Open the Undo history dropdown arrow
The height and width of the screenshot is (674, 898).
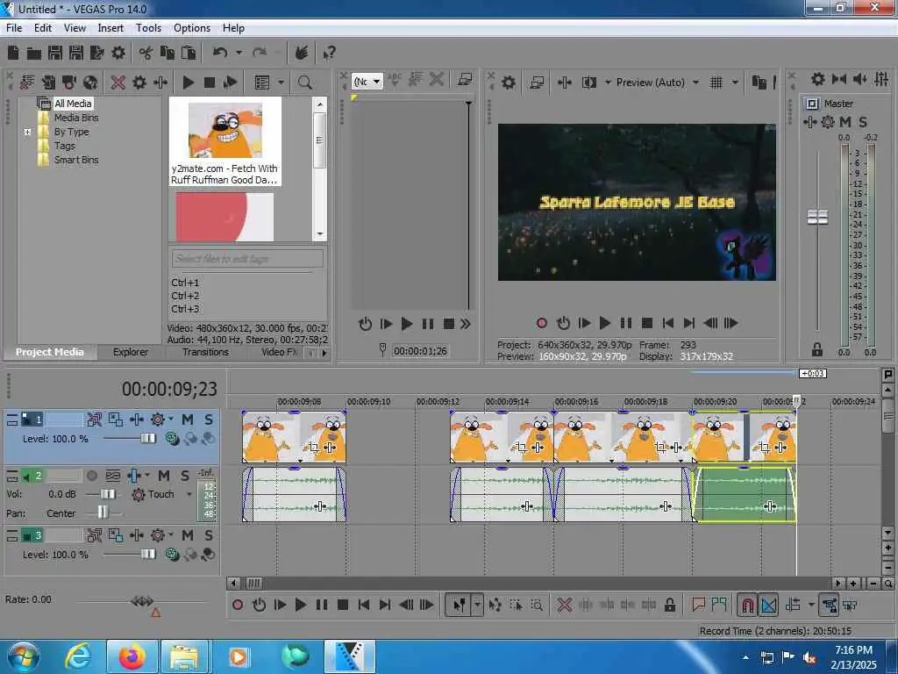tap(239, 54)
